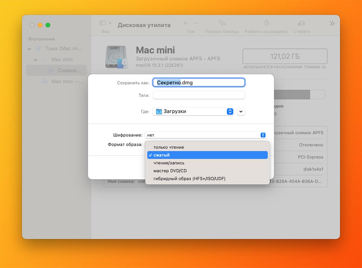
Task: Open 'Разбить на разделы' partition tool
Action: coord(266,26)
